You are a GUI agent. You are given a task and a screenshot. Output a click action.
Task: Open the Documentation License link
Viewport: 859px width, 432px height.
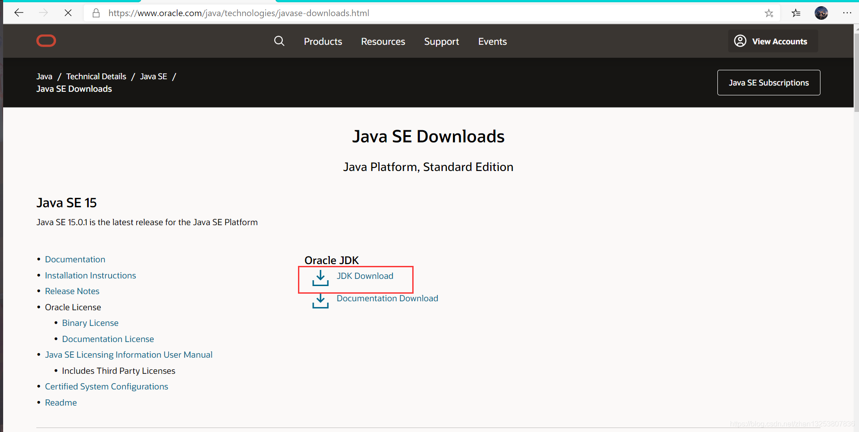pyautogui.click(x=108, y=339)
